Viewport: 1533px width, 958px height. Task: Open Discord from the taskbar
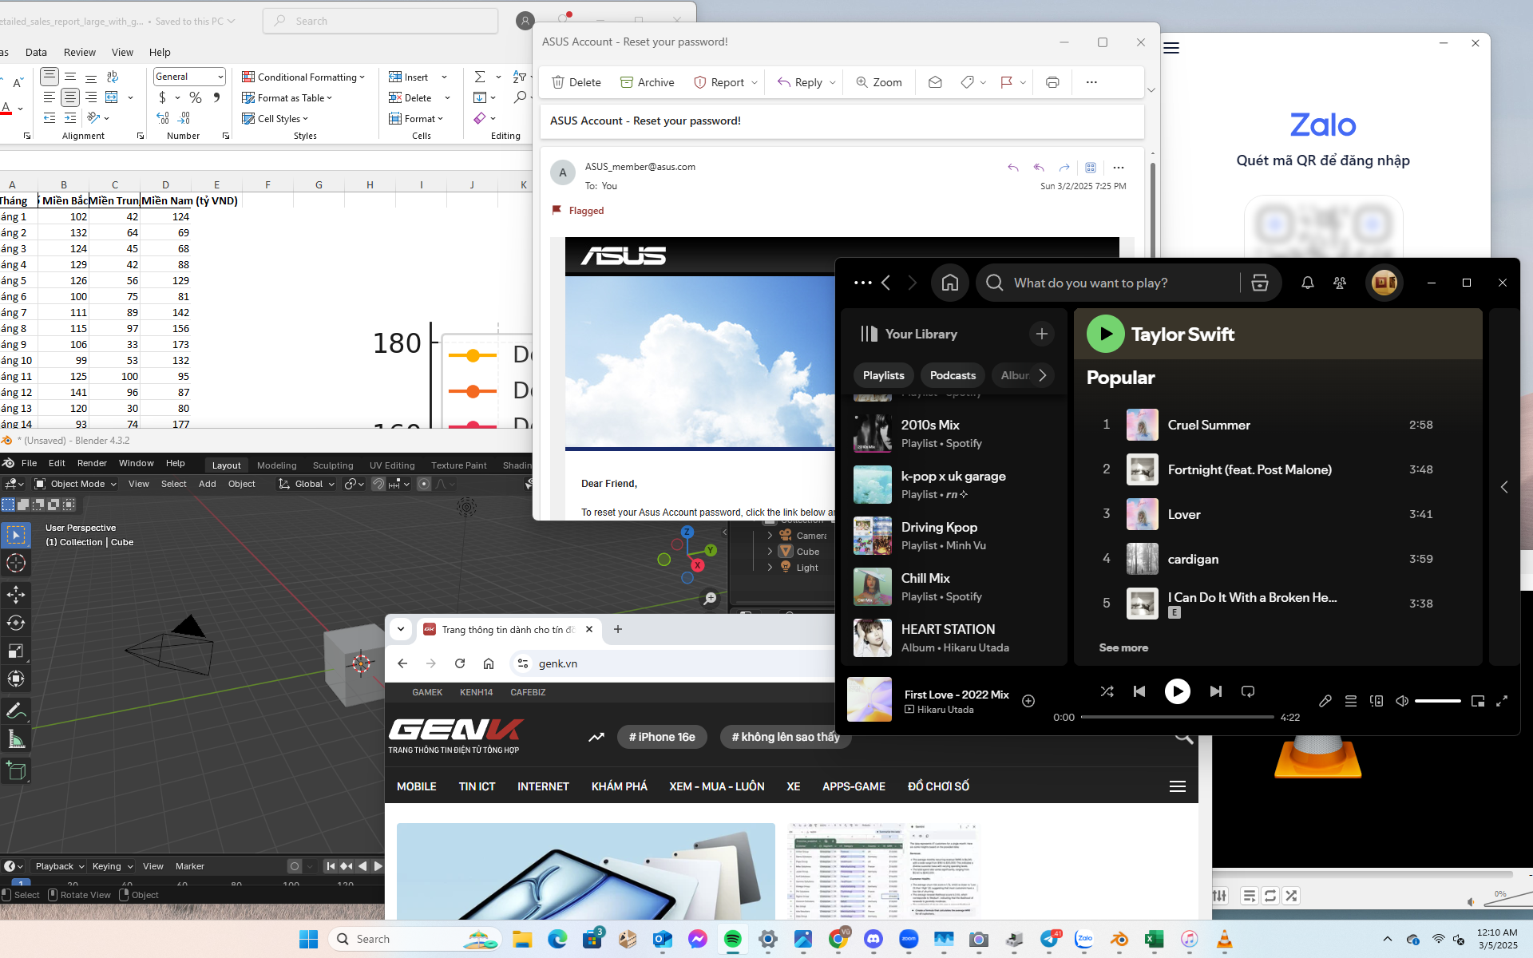pos(873,939)
